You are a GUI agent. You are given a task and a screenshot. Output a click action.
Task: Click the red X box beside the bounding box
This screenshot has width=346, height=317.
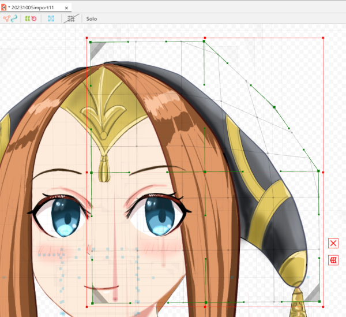click(x=333, y=243)
